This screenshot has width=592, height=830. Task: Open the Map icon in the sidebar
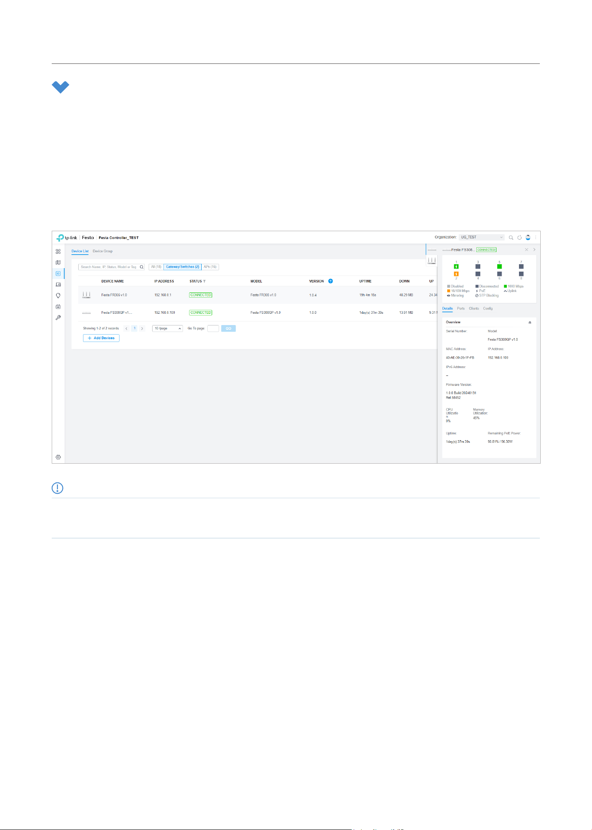(58, 262)
